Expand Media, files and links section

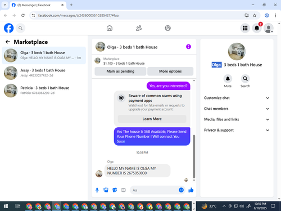[x=237, y=119]
